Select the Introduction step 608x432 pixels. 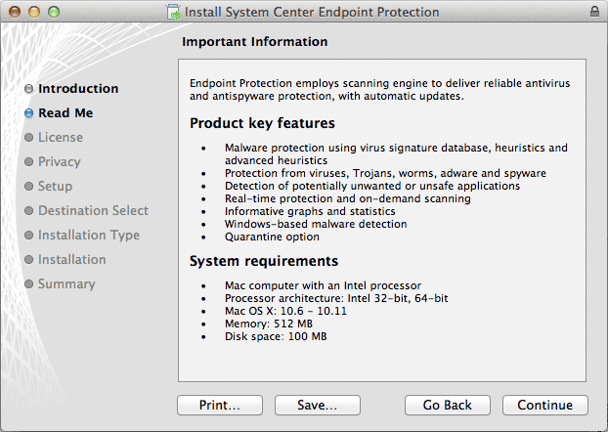[x=78, y=88]
